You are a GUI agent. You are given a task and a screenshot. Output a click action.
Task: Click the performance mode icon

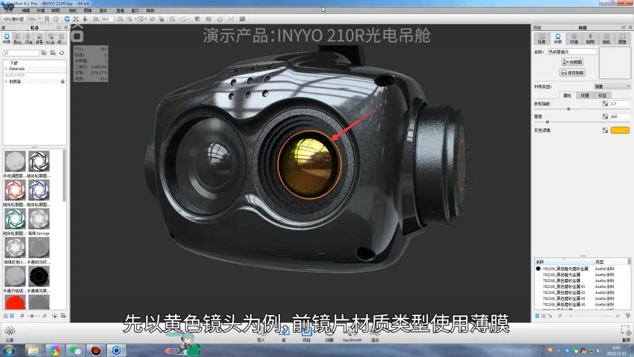point(56,19)
